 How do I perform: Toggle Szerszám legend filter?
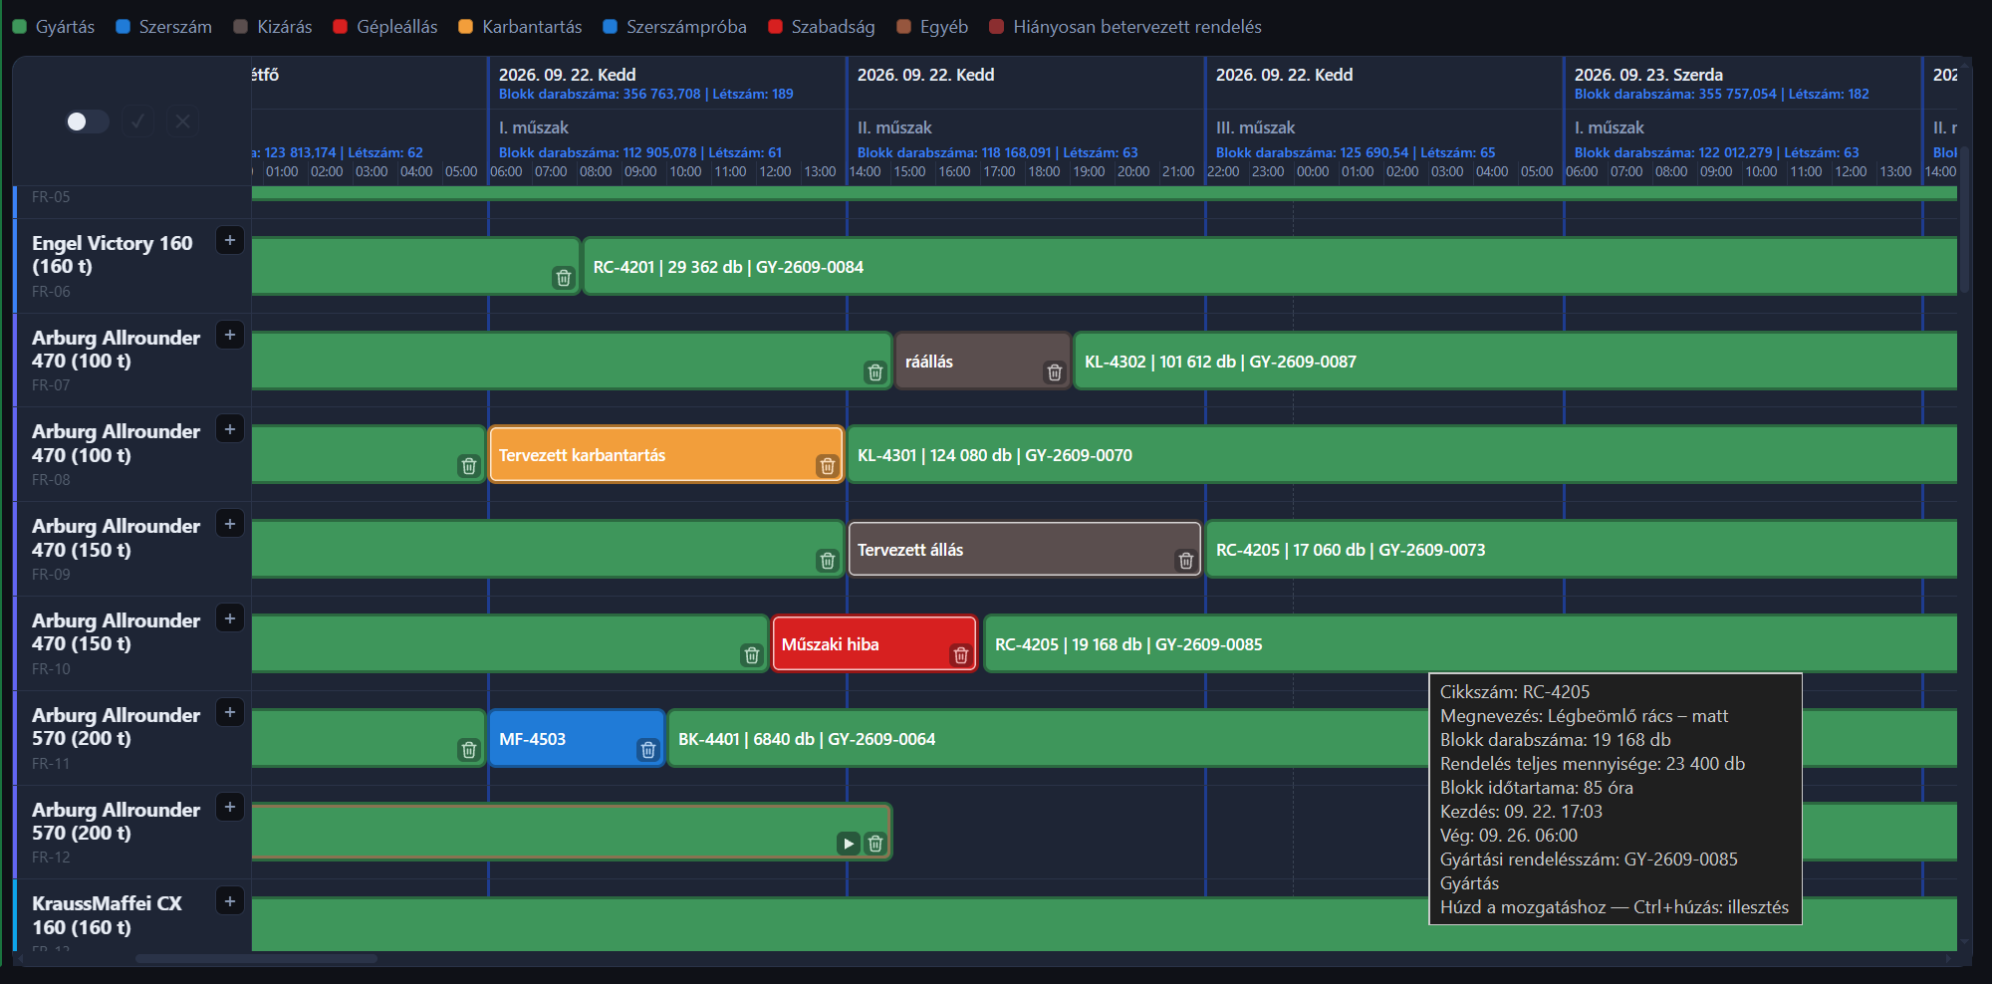[163, 27]
